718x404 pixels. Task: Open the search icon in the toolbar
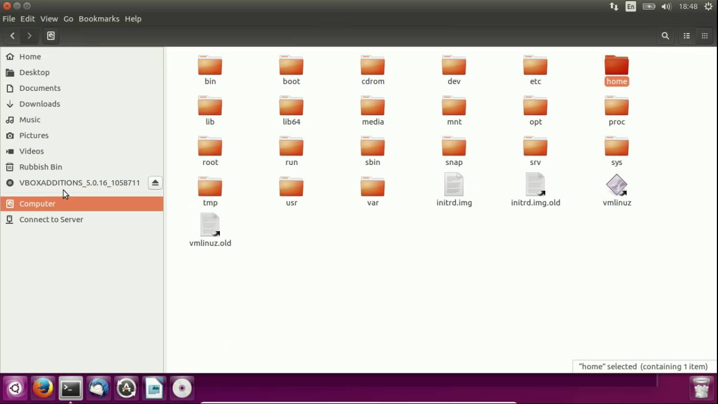pyautogui.click(x=665, y=35)
